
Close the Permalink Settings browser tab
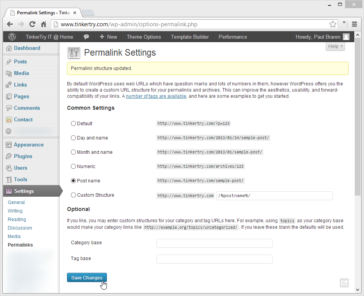[75, 13]
